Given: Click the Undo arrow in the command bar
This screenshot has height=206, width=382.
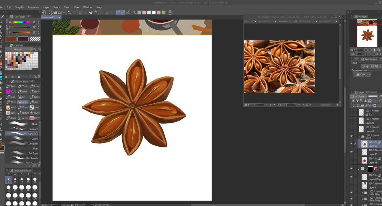Looking at the screenshot, I should pyautogui.click(x=69, y=12).
